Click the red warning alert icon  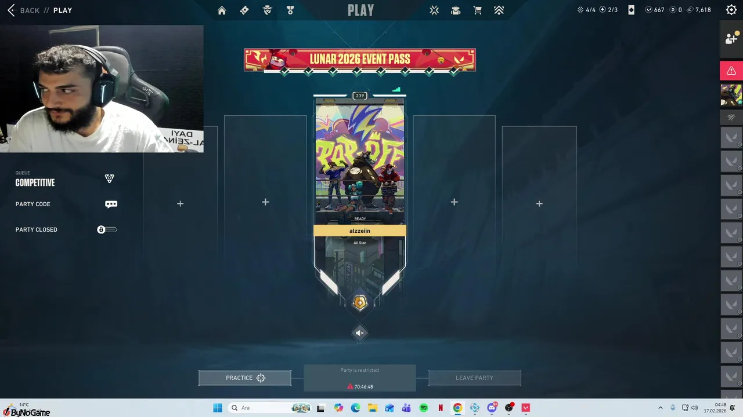pyautogui.click(x=731, y=71)
